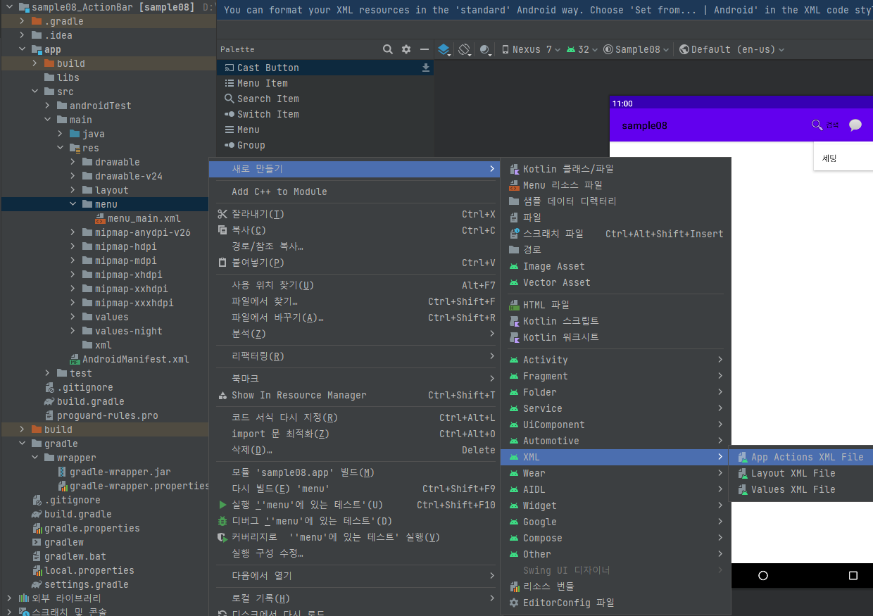The height and width of the screenshot is (616, 873).
Task: Collapse the menu folder in the project tree
Action: 74,204
